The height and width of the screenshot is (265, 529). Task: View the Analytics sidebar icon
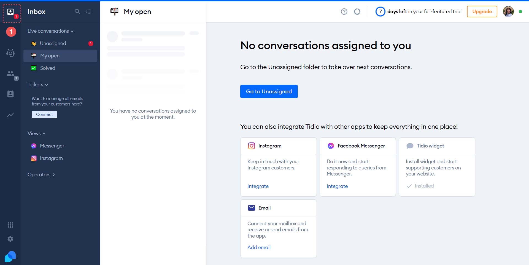pyautogui.click(x=10, y=115)
